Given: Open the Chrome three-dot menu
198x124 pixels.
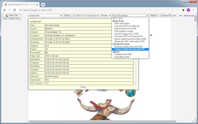Looking at the screenshot, I should point(194,10).
